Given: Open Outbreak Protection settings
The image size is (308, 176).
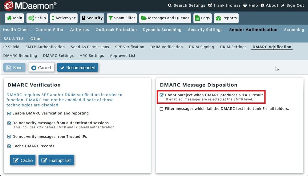Looking at the screenshot, I should [x=116, y=30].
